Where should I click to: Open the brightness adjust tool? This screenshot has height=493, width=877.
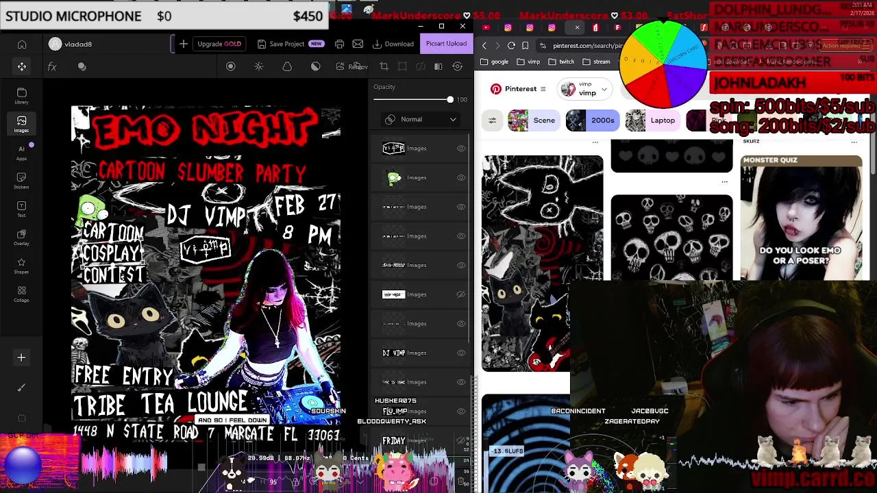tap(259, 66)
